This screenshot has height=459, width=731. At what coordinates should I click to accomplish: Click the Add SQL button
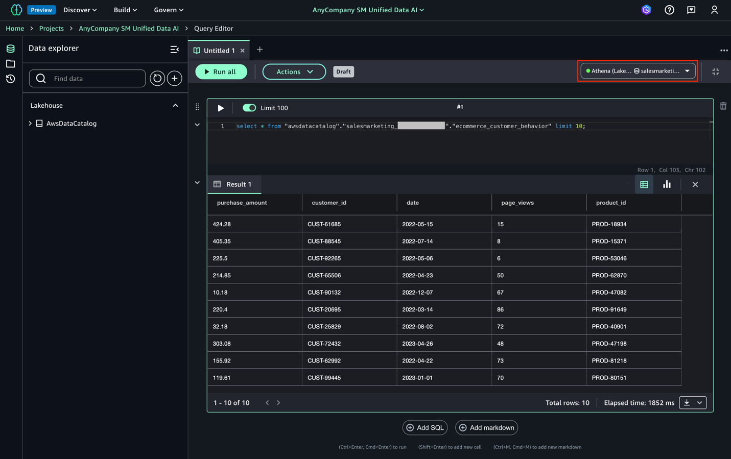pos(425,428)
